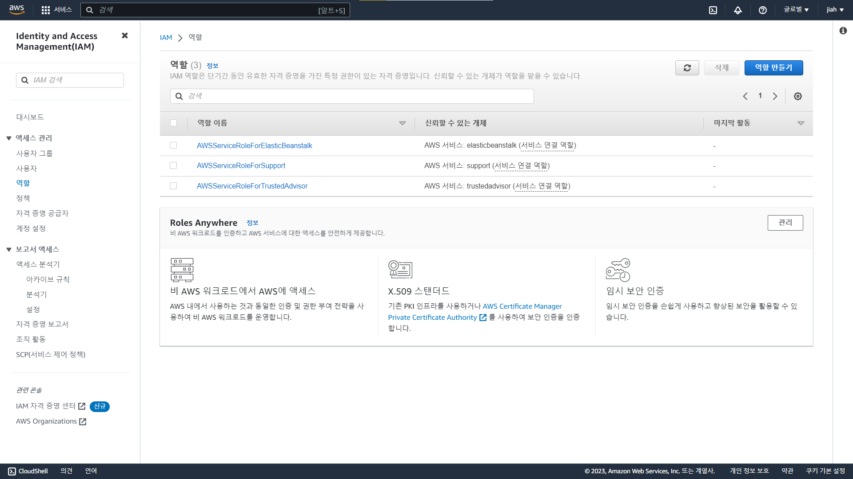Image resolution: width=853 pixels, height=479 pixels.
Task: Click the IAM breadcrumb link
Action: 166,38
